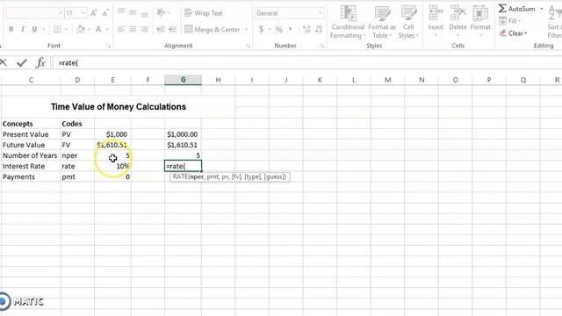Click in formula bar input
This screenshot has width=562, height=316.
[x=307, y=63]
